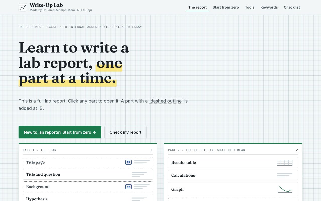Click the text-lines icon in Title and question row
This screenshot has height=201, width=321.
pyautogui.click(x=139, y=174)
